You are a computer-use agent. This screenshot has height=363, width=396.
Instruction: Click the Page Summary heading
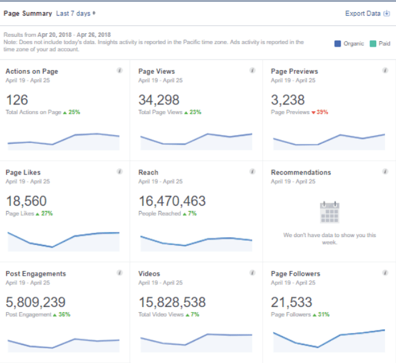click(28, 13)
